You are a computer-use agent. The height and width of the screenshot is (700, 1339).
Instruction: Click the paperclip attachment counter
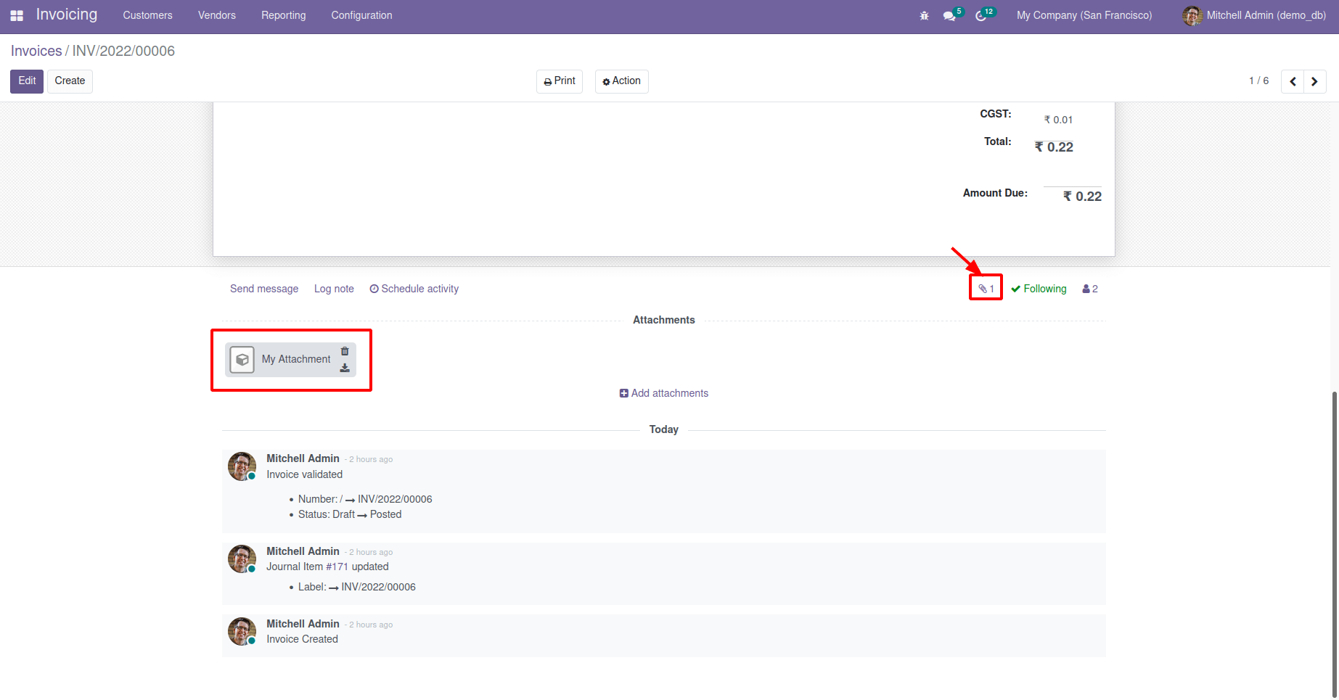click(986, 288)
